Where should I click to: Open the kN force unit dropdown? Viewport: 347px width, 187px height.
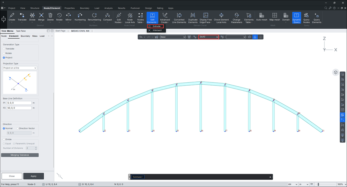293,184
